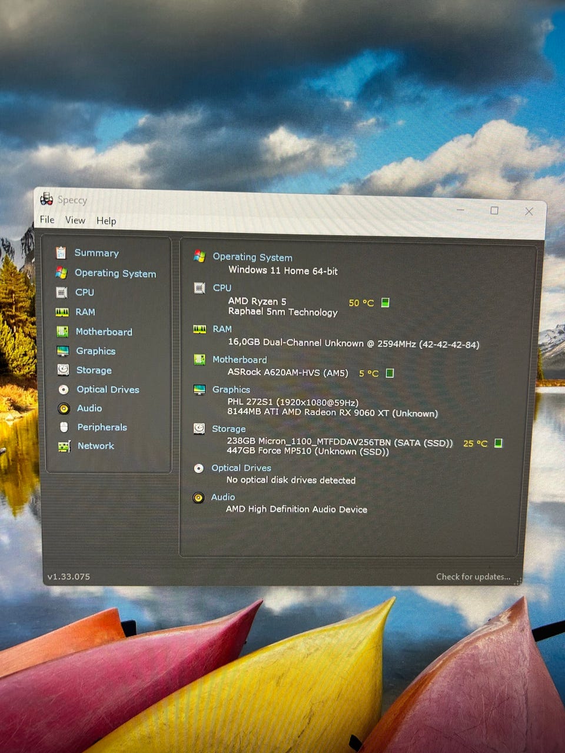Click the Motherboard icon in summary pane

click(x=200, y=359)
